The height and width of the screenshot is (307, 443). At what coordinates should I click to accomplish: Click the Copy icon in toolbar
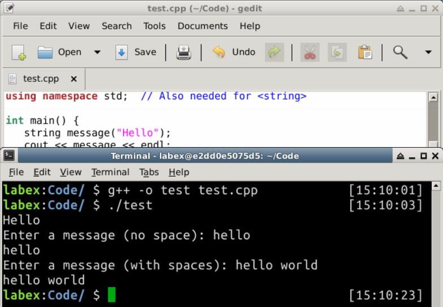point(337,52)
